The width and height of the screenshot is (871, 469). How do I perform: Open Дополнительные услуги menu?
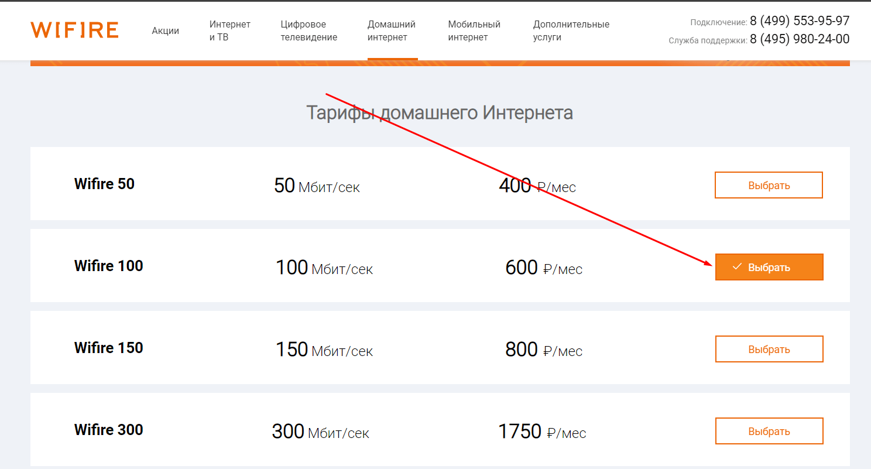pyautogui.click(x=571, y=31)
